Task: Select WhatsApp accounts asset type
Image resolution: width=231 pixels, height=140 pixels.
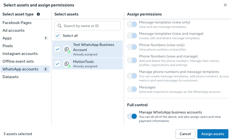Action: click(x=25, y=69)
